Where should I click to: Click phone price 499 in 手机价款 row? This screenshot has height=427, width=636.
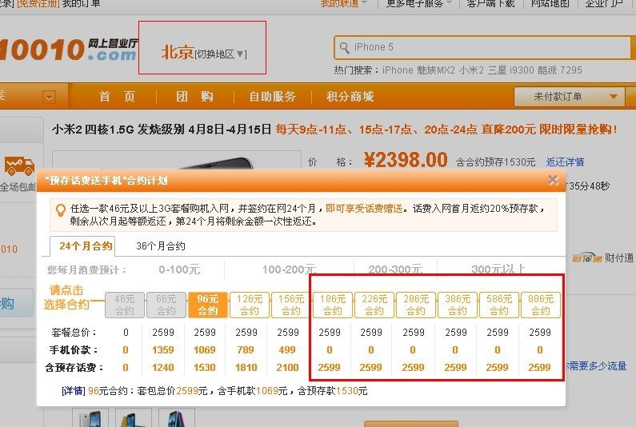tap(287, 350)
